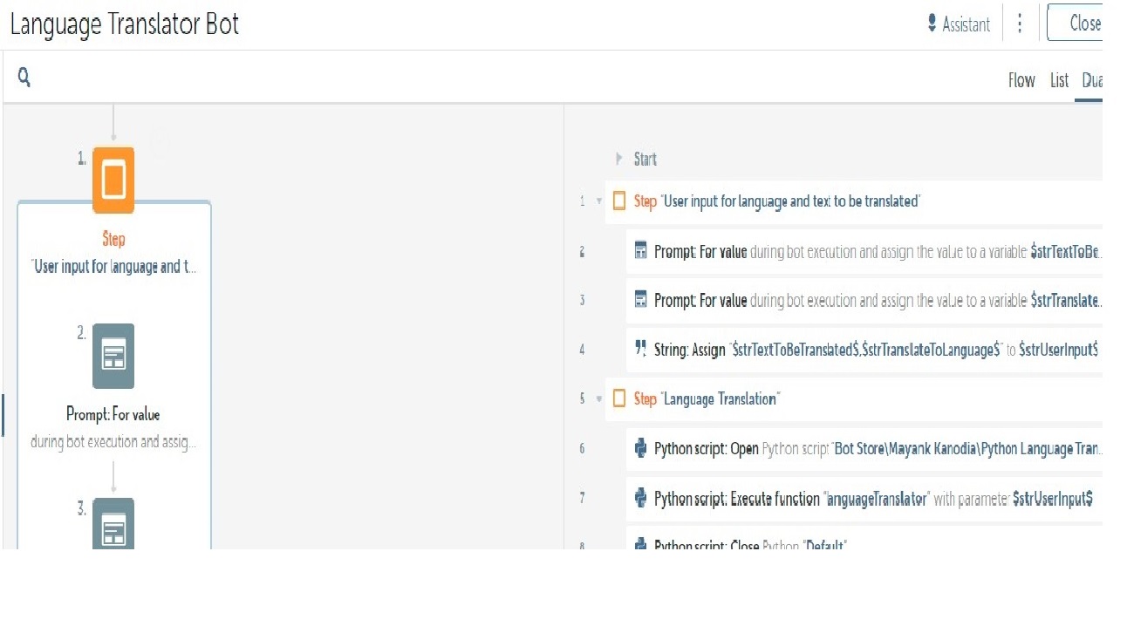The image size is (1127, 633).
Task: Switch to Flow view
Action: click(1021, 81)
